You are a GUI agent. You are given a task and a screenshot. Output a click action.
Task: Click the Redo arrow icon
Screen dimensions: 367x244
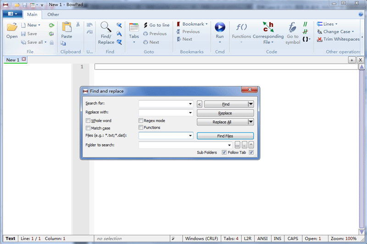[89, 32]
